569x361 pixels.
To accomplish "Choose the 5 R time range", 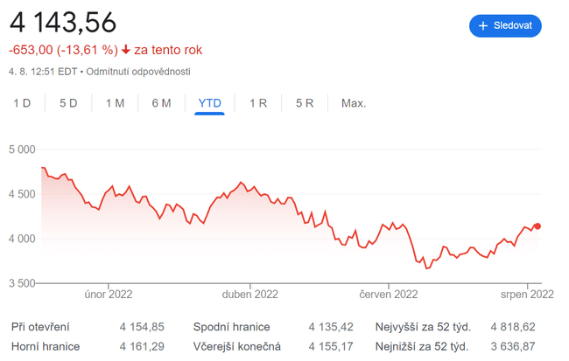I will 305,103.
